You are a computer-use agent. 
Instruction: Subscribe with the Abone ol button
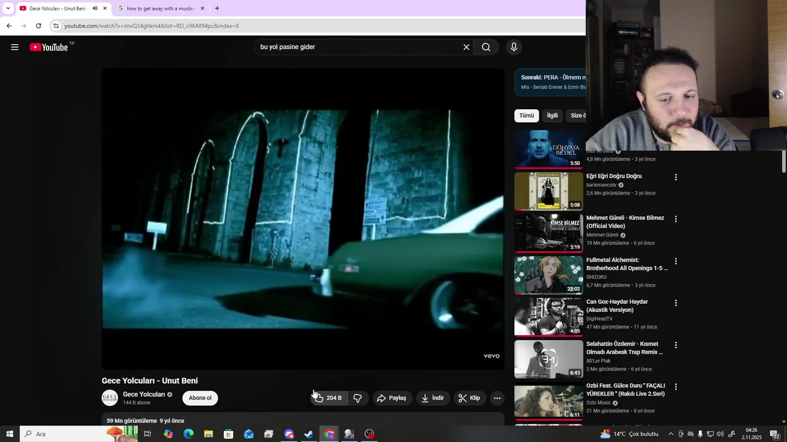(x=200, y=398)
